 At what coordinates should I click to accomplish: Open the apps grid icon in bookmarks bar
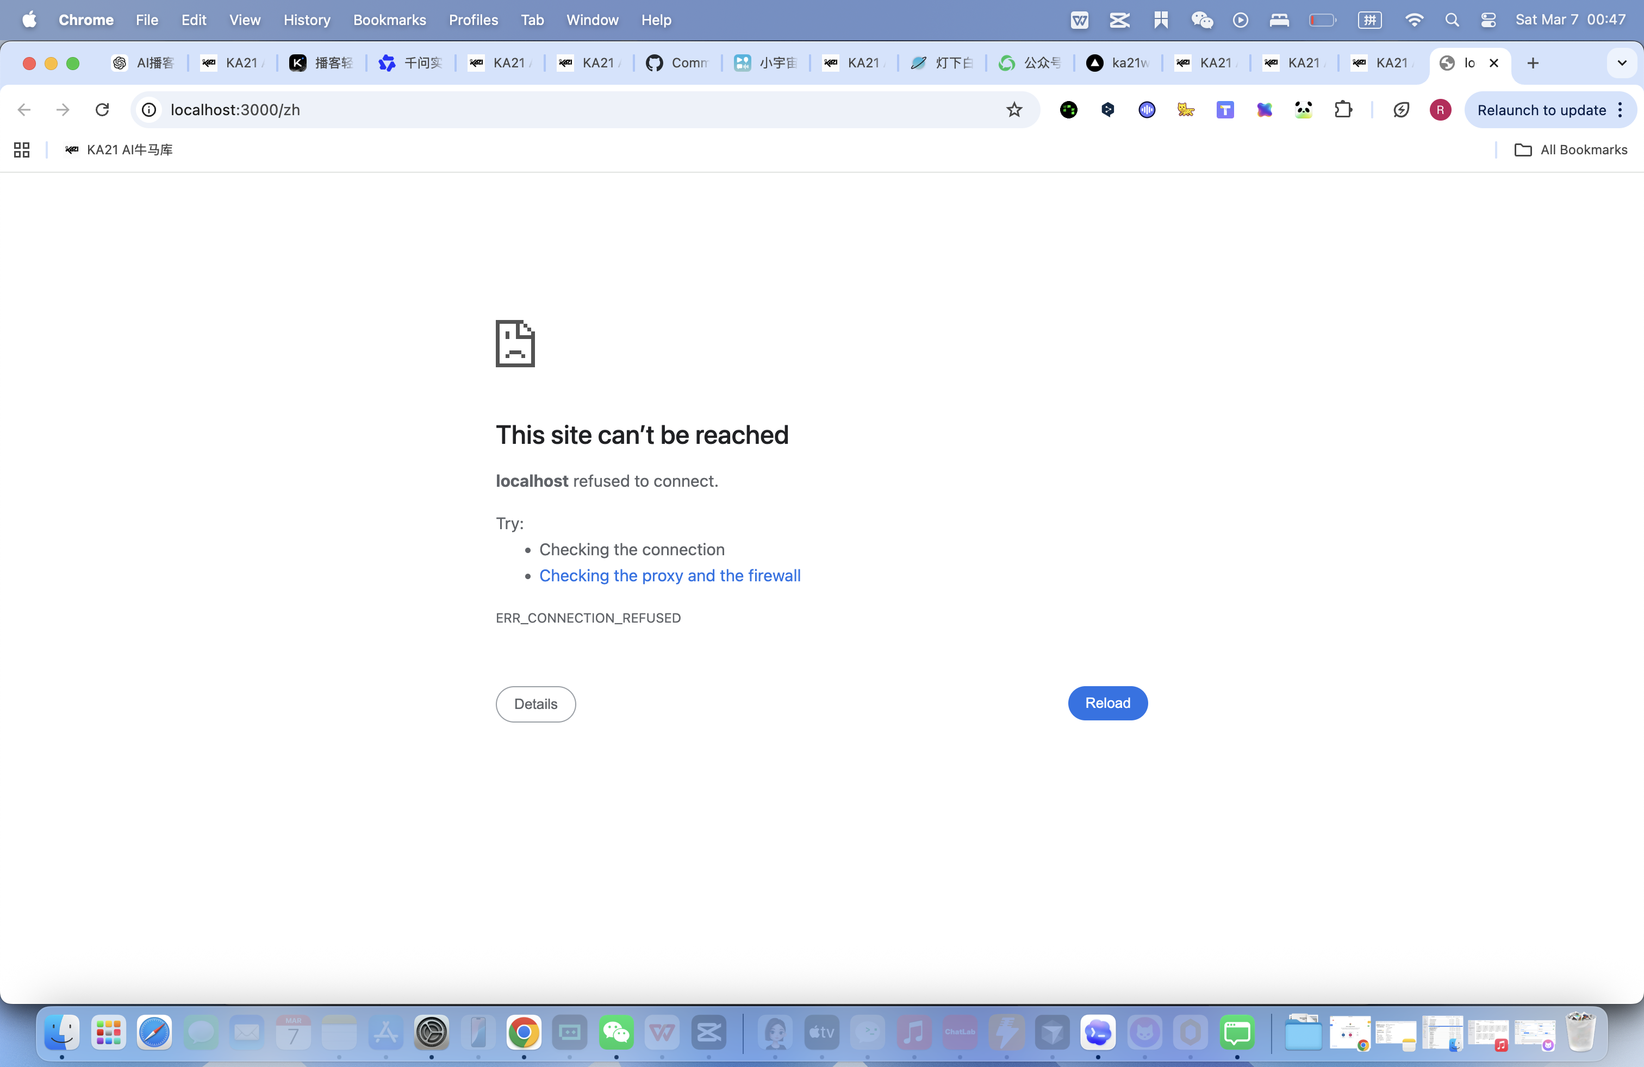tap(21, 150)
